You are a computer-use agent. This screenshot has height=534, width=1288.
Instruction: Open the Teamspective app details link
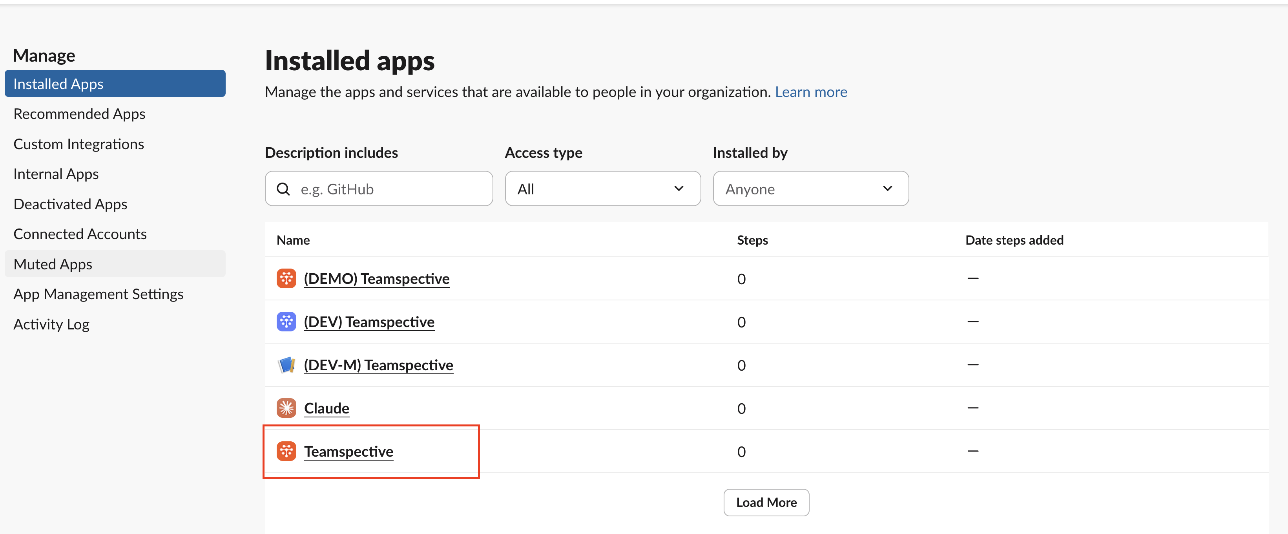[x=348, y=451]
